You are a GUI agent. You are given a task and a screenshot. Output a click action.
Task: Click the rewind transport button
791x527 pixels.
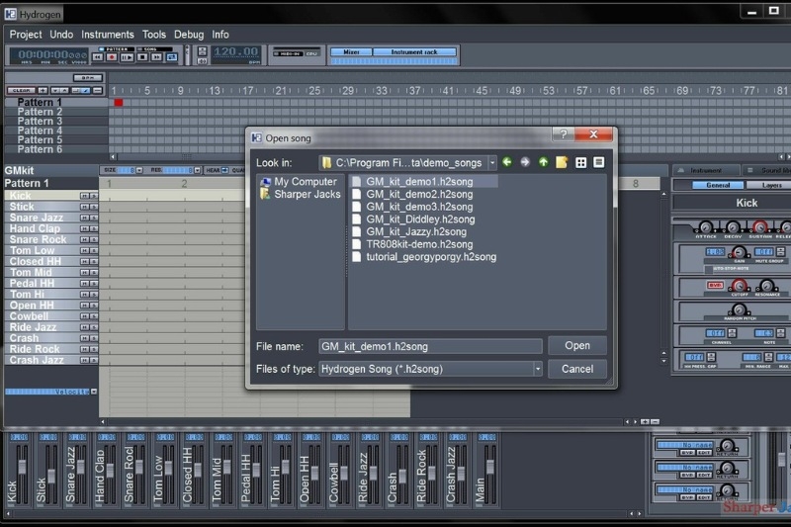pyautogui.click(x=98, y=57)
